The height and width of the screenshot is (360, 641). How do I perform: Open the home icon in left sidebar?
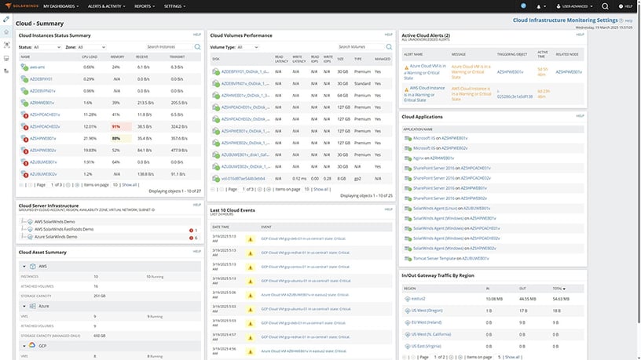click(6, 32)
